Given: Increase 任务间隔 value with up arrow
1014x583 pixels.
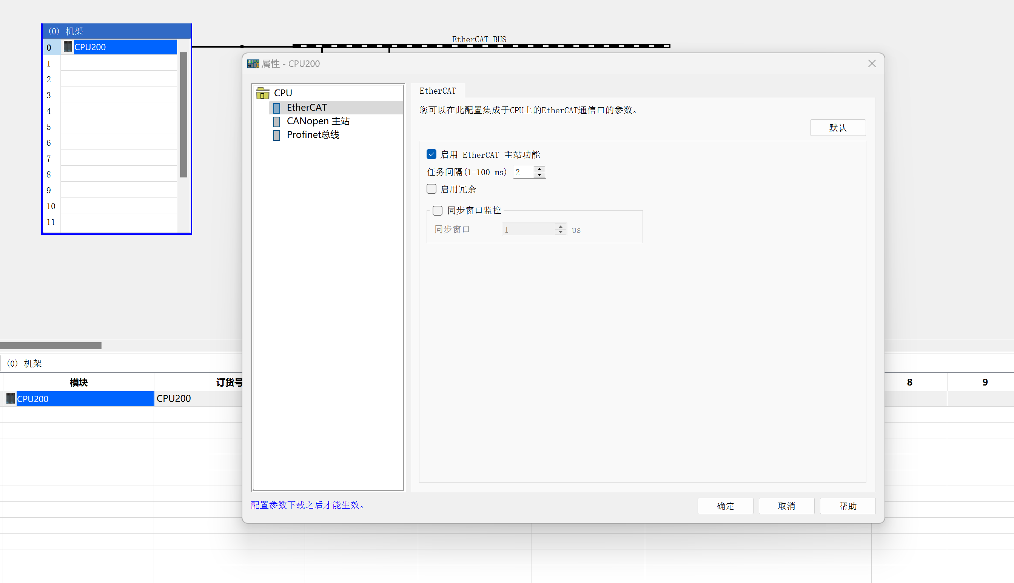Looking at the screenshot, I should [x=539, y=170].
